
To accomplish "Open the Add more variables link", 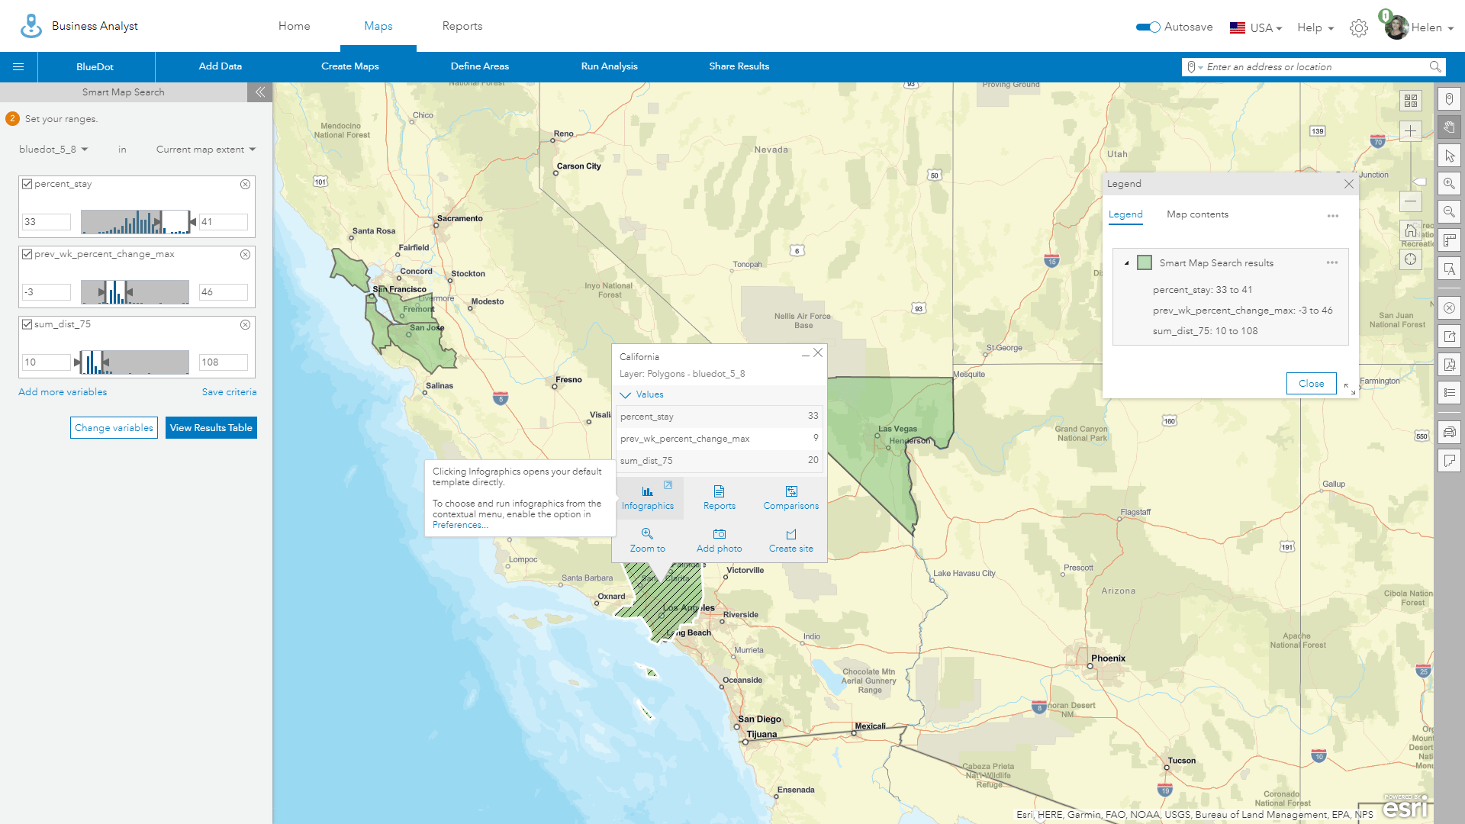I will point(63,391).
